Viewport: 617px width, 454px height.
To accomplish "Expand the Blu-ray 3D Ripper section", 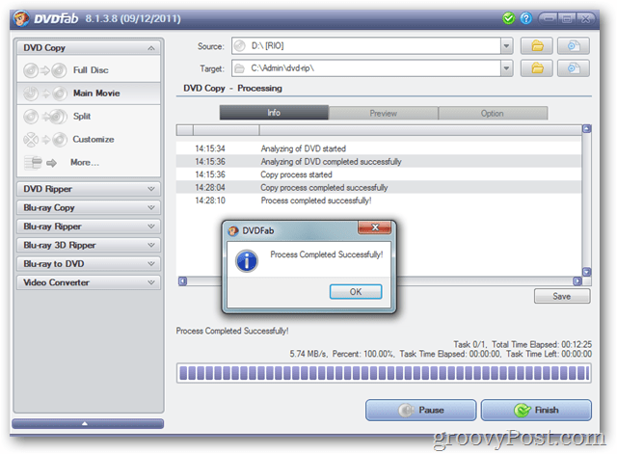I will coord(89,245).
